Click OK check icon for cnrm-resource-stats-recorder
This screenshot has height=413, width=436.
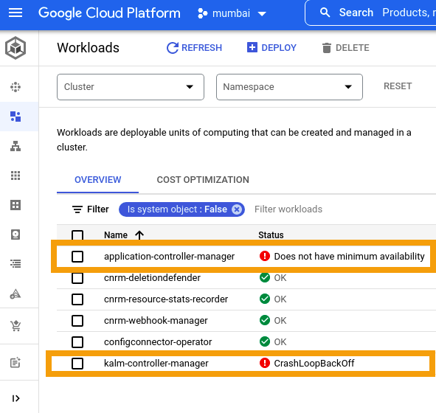pyautogui.click(x=265, y=299)
